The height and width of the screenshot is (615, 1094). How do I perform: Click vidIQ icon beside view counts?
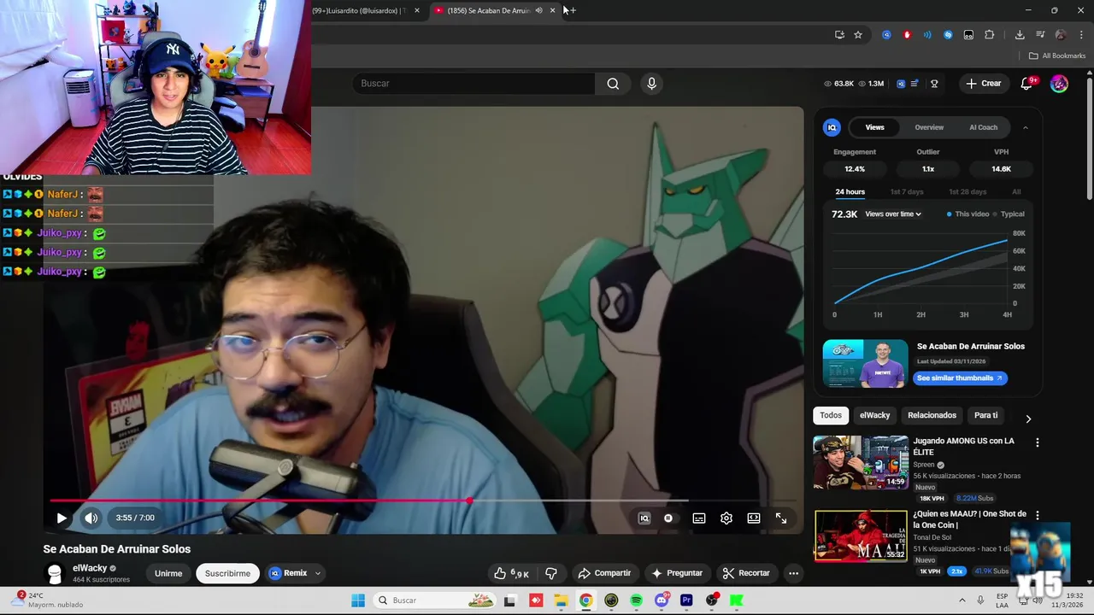(901, 84)
